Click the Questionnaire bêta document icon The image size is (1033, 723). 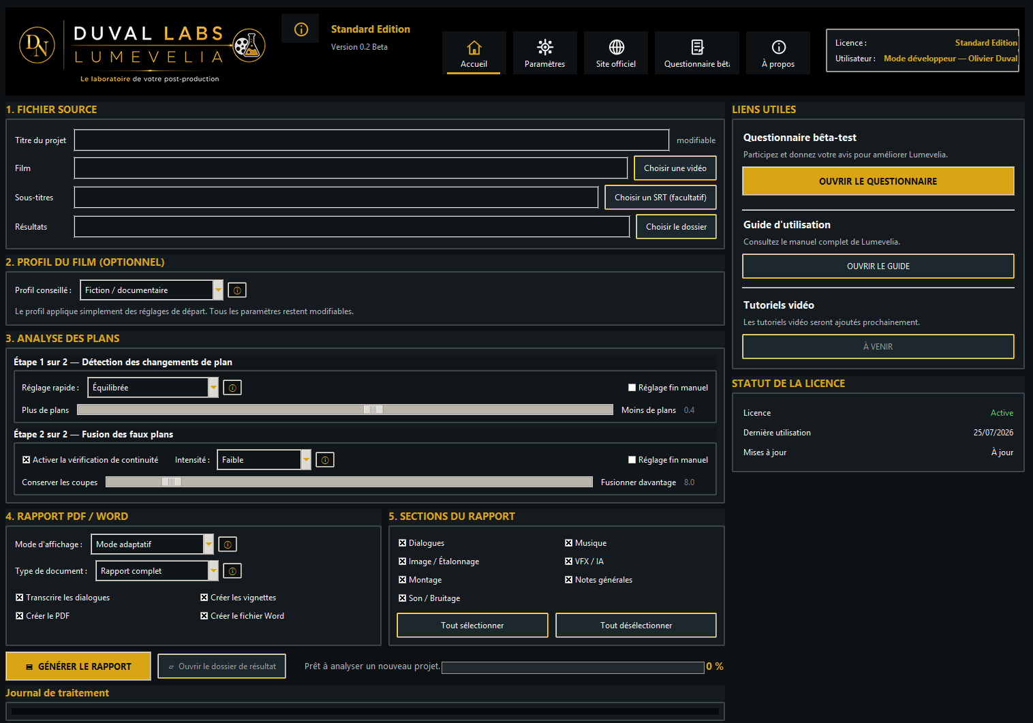pos(697,47)
